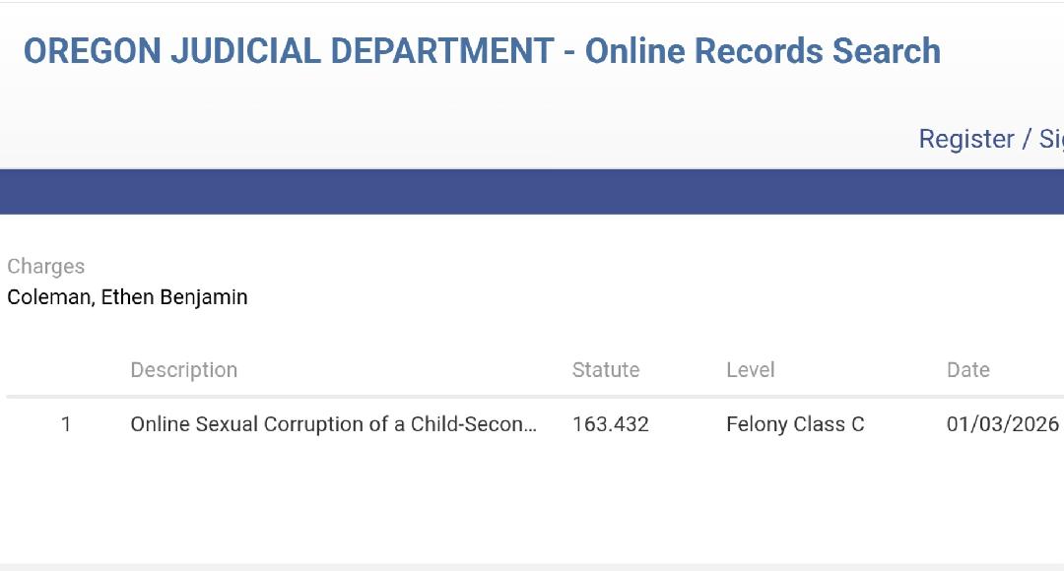Open the Online Sexual Corruption charge description
Image resolution: width=1064 pixels, height=571 pixels.
334,424
